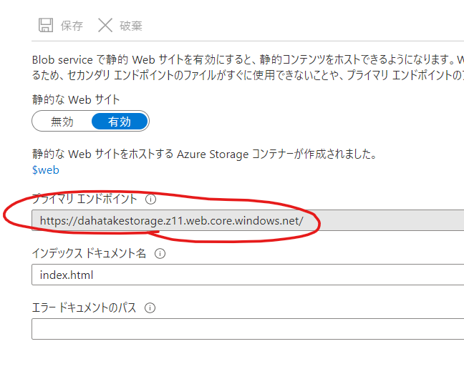Click the empty error document path field
464x379 pixels.
point(248,329)
